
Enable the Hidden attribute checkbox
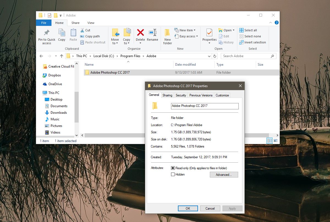point(173,174)
